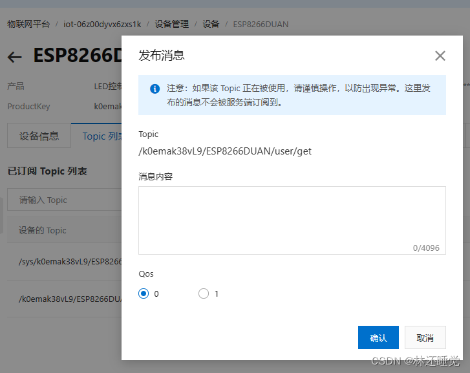470x373 pixels.
Task: Click the ProductKey label
Action: [x=29, y=107]
